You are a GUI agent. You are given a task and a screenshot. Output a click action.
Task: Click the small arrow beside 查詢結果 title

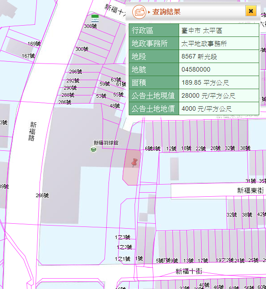tap(149, 12)
